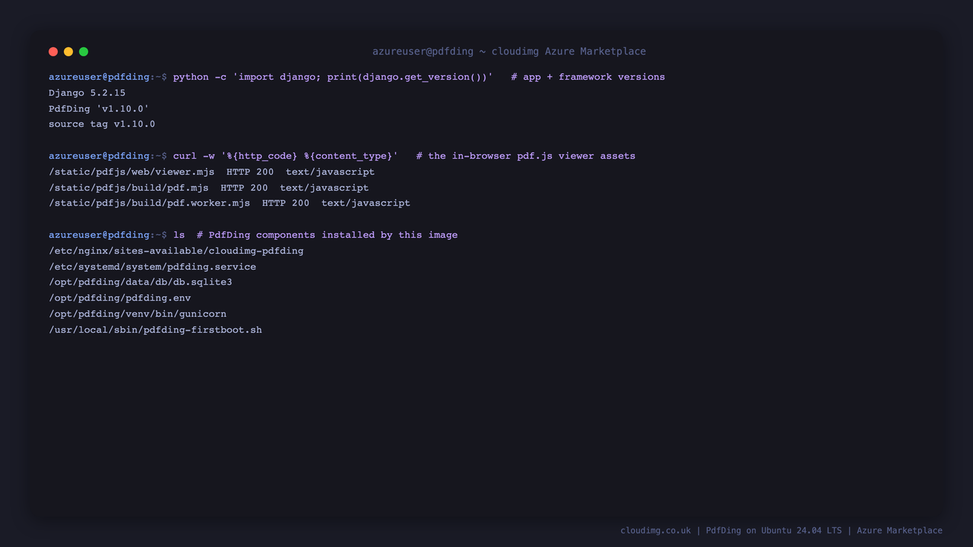Image resolution: width=973 pixels, height=547 pixels.
Task: Select the /opt/pdfding/pdfding.env path
Action: (119, 298)
